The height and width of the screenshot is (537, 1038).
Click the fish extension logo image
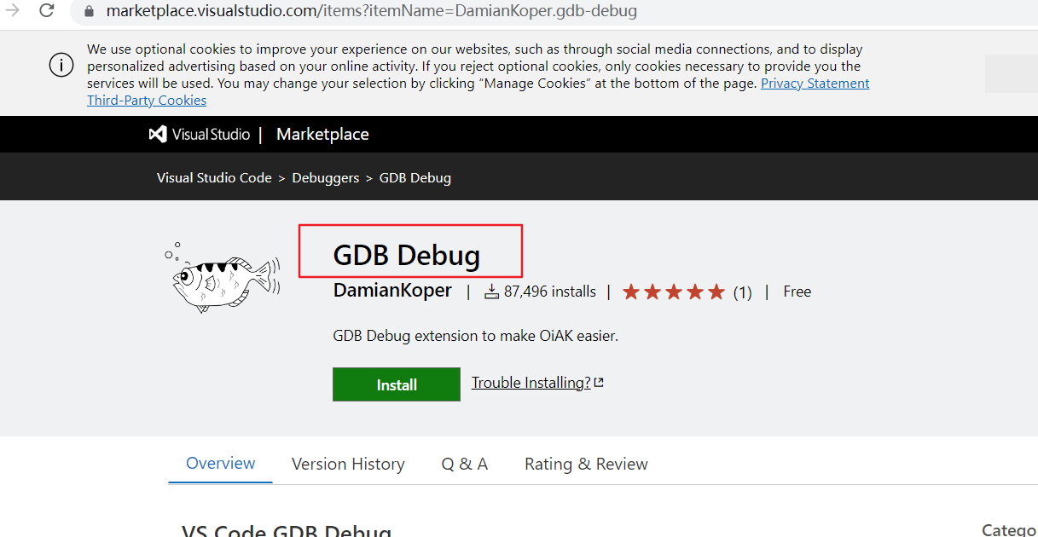click(222, 277)
